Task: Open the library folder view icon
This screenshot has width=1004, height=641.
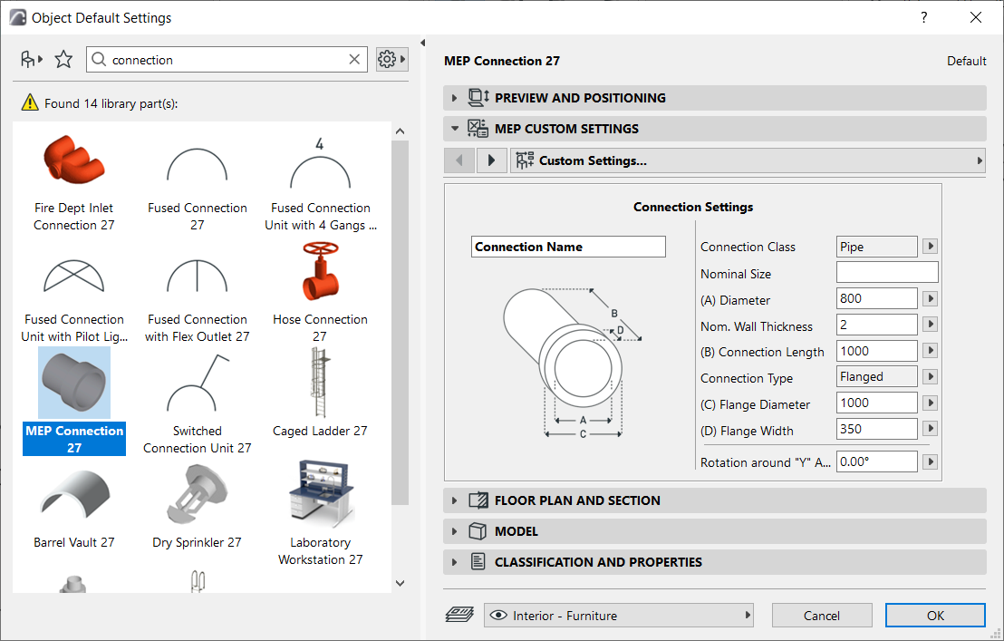Action: [x=31, y=60]
